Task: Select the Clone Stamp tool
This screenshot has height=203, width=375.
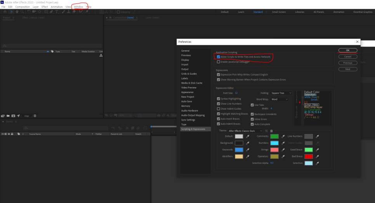Action: click(69, 12)
